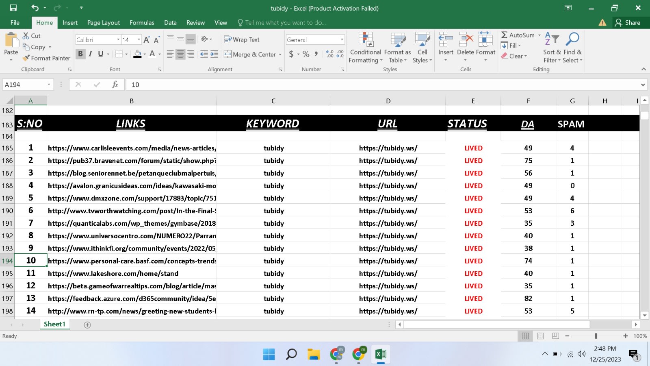Click Merge & Center button
The width and height of the screenshot is (650, 366).
point(250,54)
